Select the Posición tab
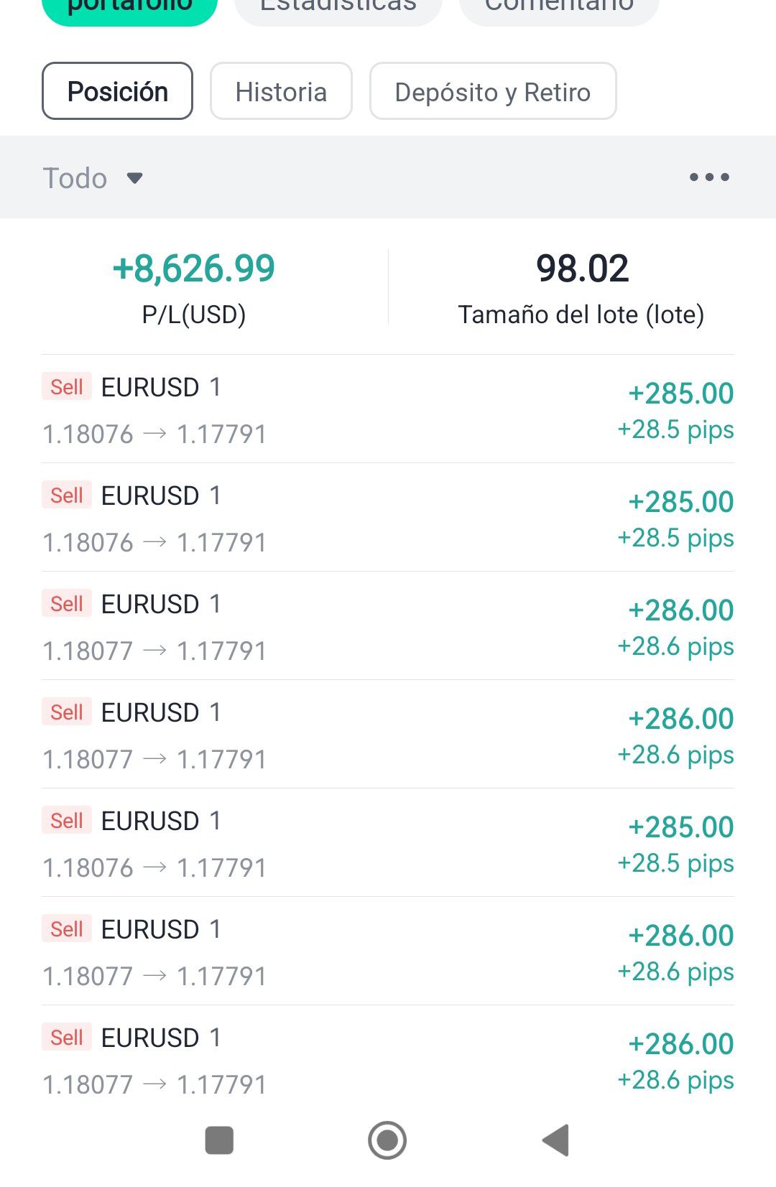 point(117,91)
